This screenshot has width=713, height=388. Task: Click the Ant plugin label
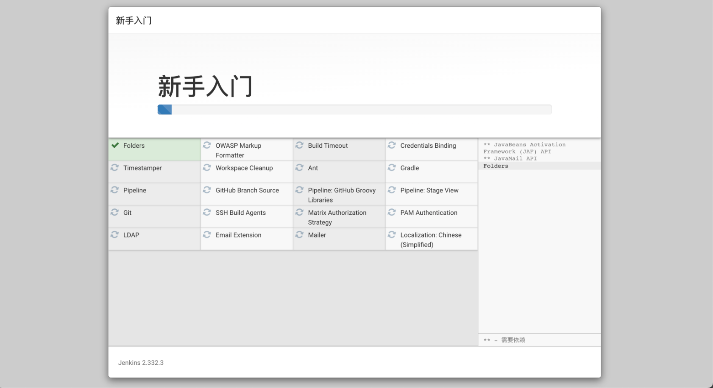tap(313, 168)
